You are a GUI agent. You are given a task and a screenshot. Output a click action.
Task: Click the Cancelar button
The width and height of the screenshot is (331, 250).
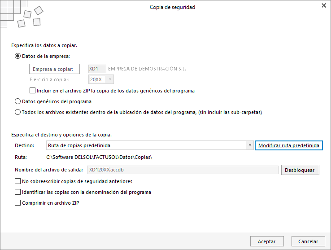pos(308,241)
